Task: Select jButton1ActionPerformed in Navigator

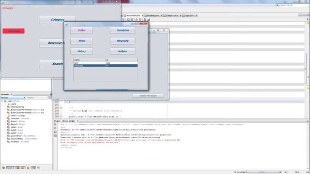Action: pyautogui.click(x=27, y=110)
